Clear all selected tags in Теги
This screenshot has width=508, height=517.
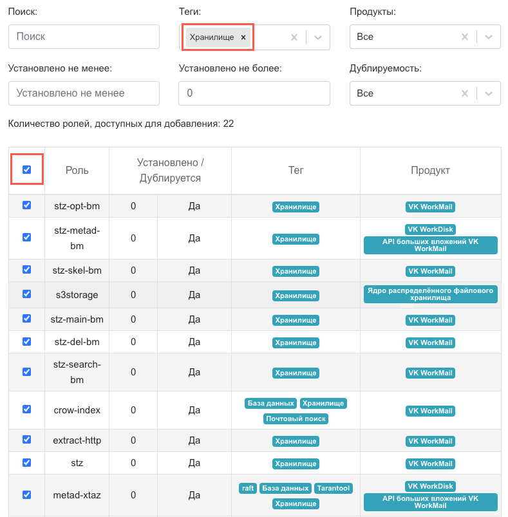click(x=294, y=37)
